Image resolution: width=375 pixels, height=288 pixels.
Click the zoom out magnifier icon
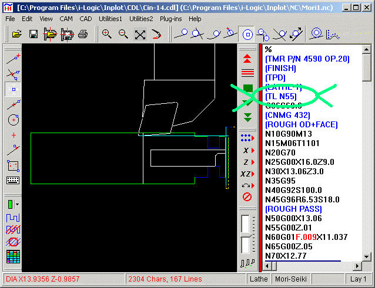123,34
